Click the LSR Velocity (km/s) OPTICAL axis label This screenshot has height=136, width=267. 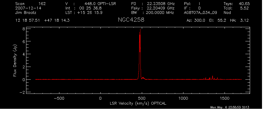(138, 103)
